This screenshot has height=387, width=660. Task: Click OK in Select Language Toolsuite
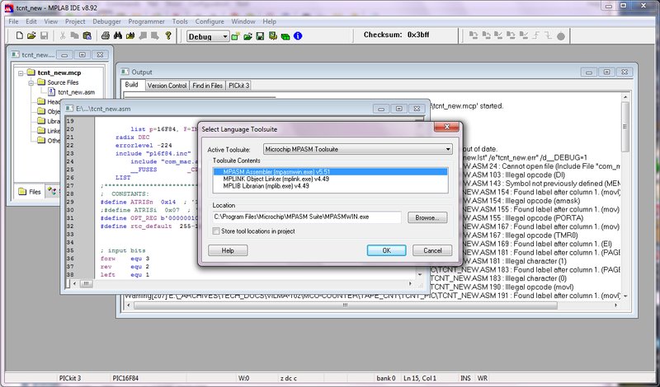(386, 250)
